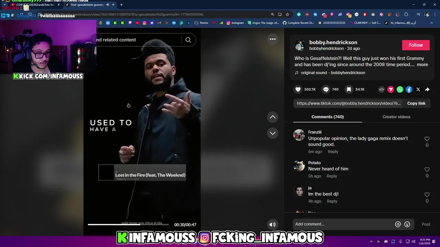Open the tab search dropdown at top left
The height and width of the screenshot is (247, 440).
pyautogui.click(x=4, y=5)
